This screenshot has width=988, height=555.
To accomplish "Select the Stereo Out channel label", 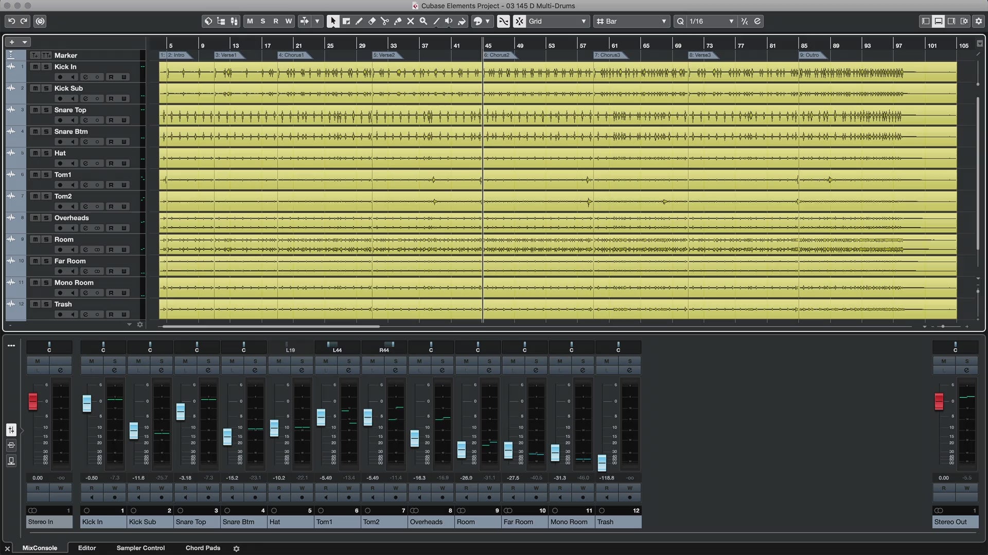I will click(x=956, y=522).
